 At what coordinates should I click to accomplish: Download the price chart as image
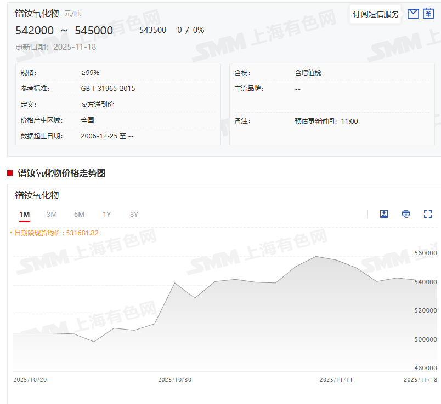[x=384, y=214]
